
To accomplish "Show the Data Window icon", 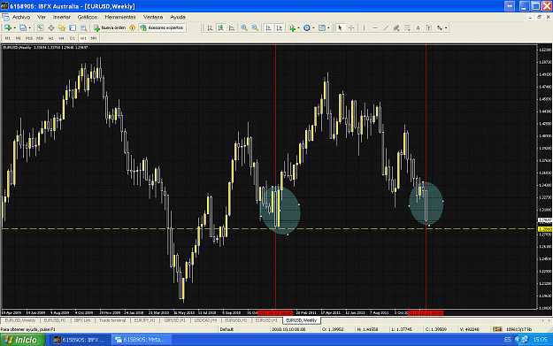I will click(x=51, y=27).
